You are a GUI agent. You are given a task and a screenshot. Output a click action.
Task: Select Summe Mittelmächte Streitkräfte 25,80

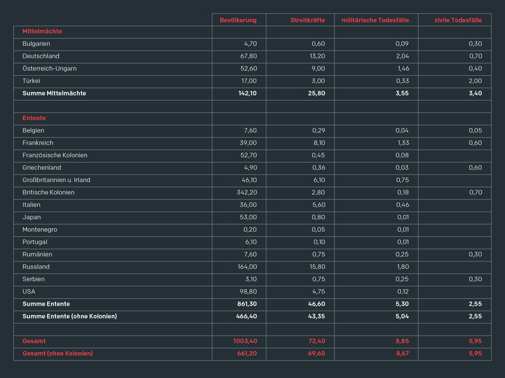click(317, 93)
